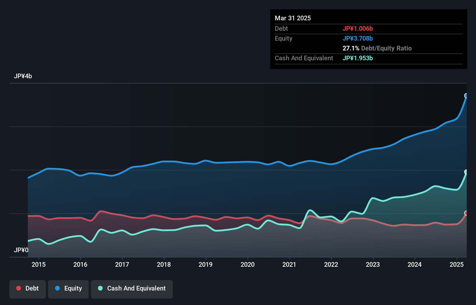Click the blue Equity legend dot
Viewport: 476px width, 305px height.
57,288
